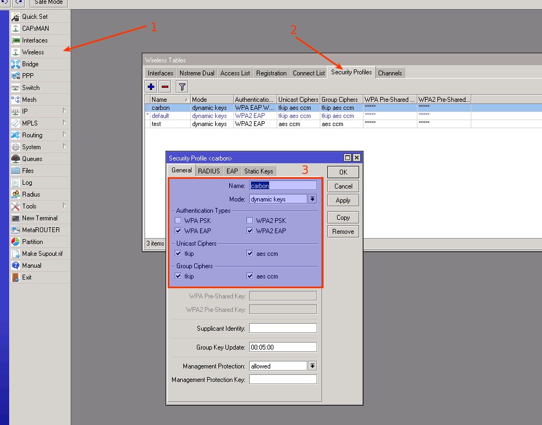
Task: Click the Wireless icon in sidebar
Action: point(16,52)
